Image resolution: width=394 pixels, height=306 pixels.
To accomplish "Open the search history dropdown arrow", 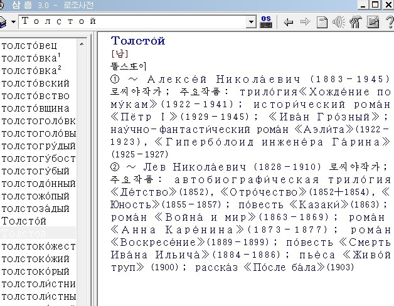I will (x=251, y=22).
